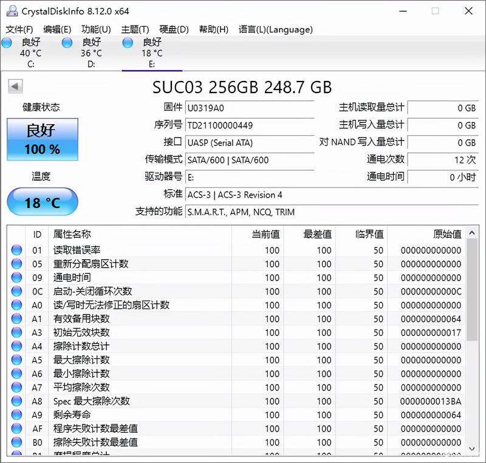The width and height of the screenshot is (486, 463).
Task: Click status circle for A7 平均擦除次数
Action: point(16,387)
